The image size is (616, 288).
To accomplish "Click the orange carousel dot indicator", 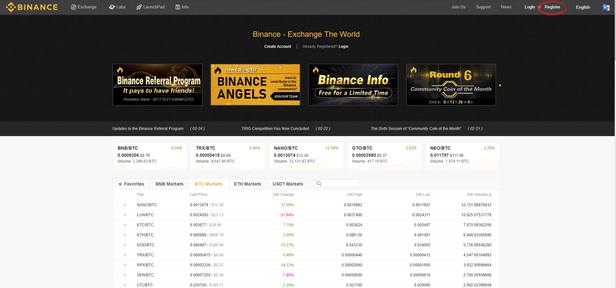I will (500, 85).
